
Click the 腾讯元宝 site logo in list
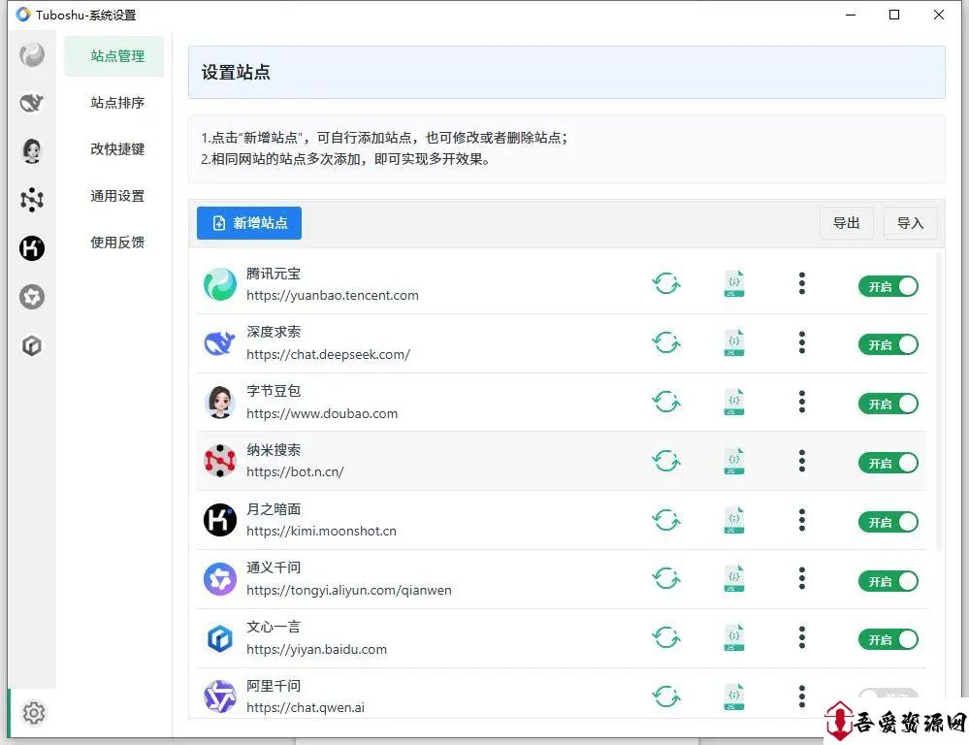[219, 284]
